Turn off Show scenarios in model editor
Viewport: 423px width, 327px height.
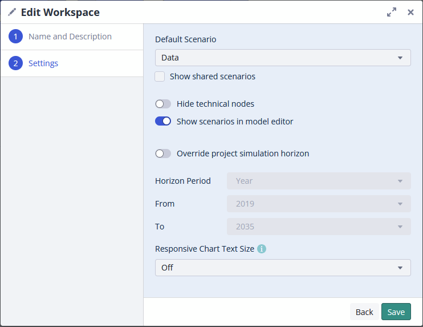tap(163, 121)
